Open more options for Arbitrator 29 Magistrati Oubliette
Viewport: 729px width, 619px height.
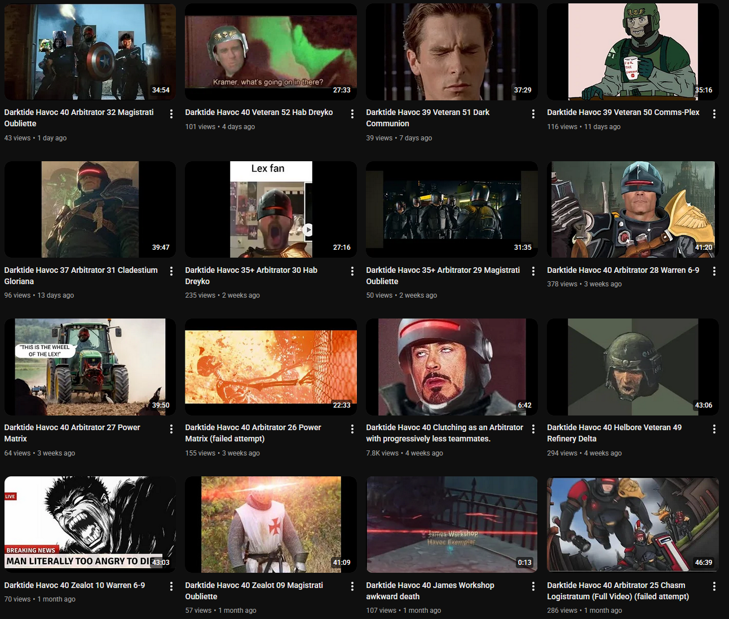(x=533, y=271)
